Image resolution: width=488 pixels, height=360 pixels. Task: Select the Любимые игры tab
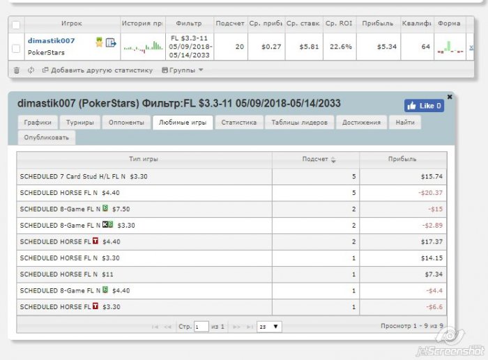click(183, 123)
